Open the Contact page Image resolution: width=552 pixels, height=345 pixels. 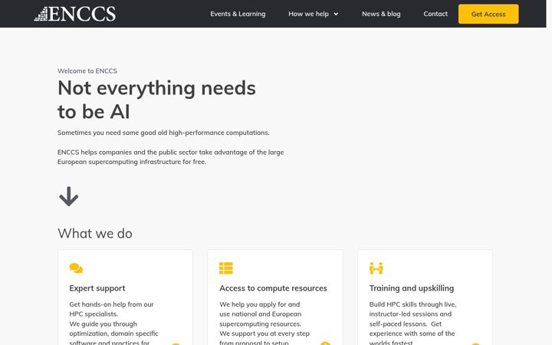coord(435,14)
